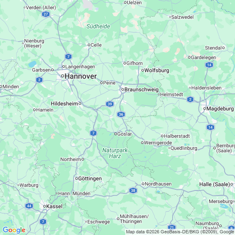Screen dimensions: 235x235
Task: Click the A44 highway shield near Kassel
Action: (x=29, y=206)
